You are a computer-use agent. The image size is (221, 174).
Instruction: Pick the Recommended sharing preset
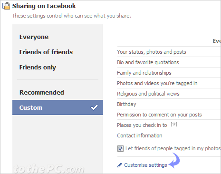tap(42, 92)
